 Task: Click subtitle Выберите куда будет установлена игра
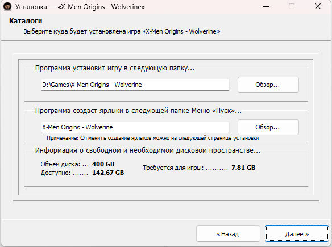pos(122,31)
